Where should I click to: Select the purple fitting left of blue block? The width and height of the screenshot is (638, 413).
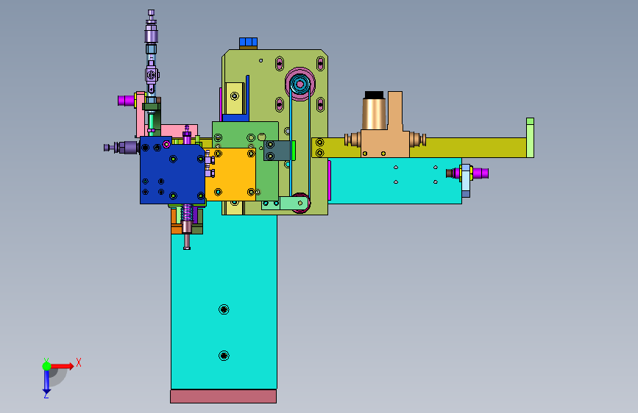(x=122, y=147)
